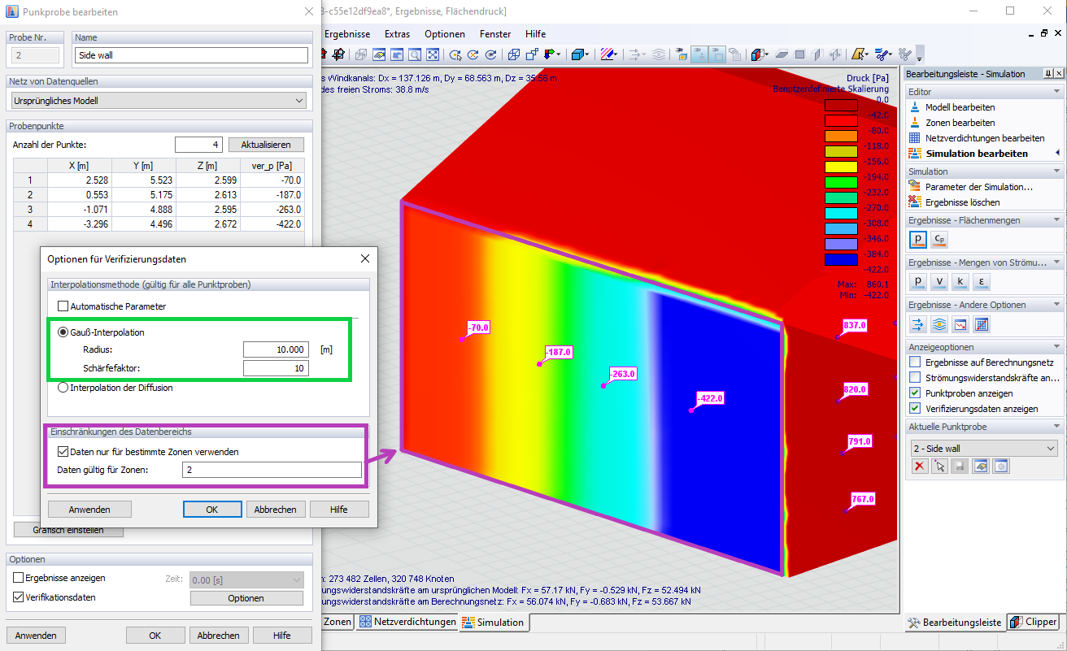Collapse Ergebnisse - Andere Optionen section
The height and width of the screenshot is (651, 1067).
coord(1056,305)
